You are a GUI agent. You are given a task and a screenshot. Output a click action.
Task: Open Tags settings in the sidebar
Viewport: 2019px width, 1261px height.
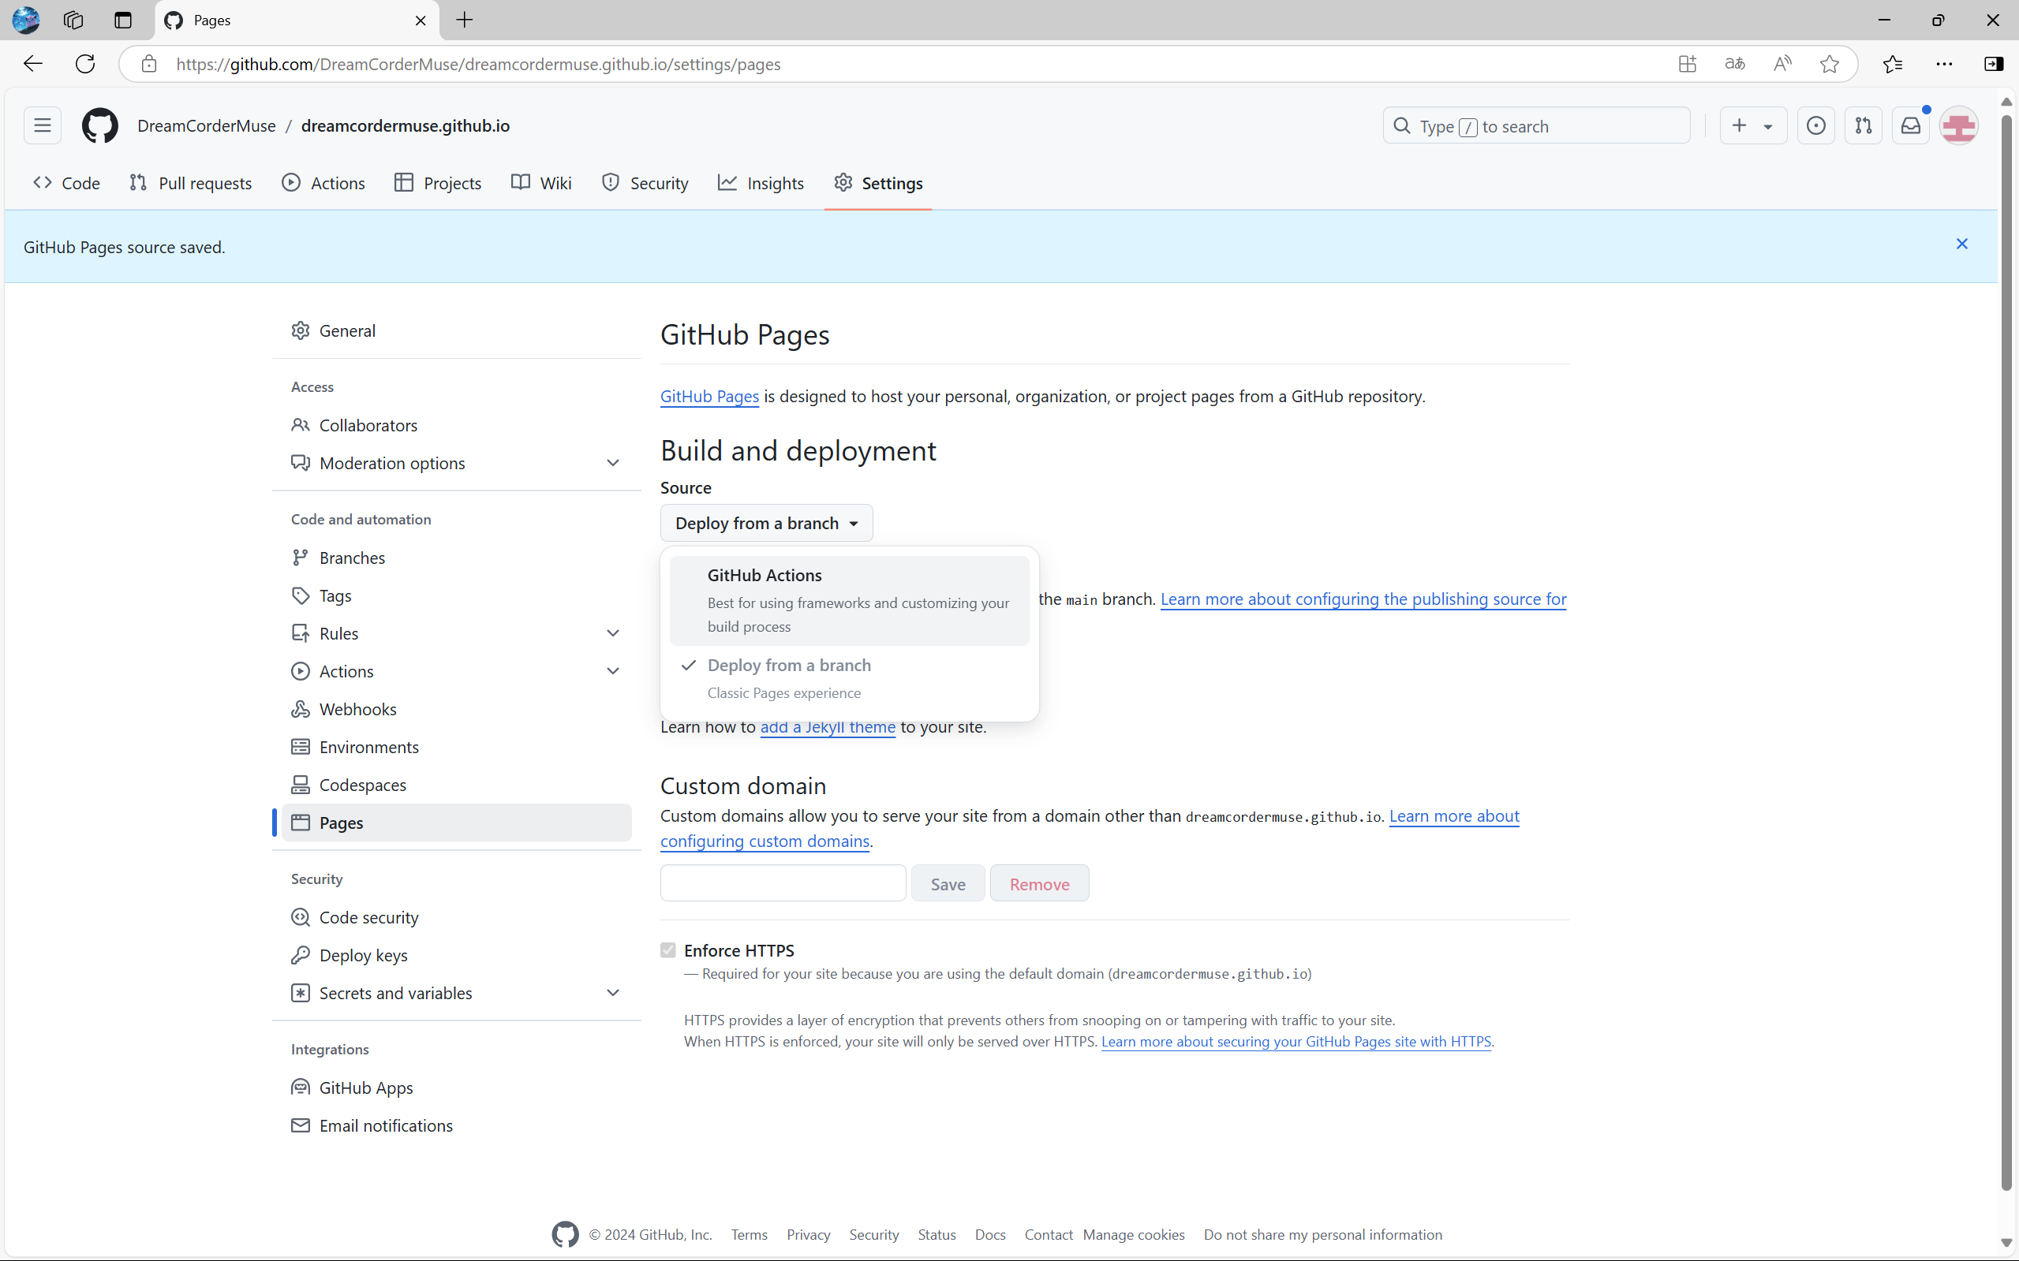pyautogui.click(x=456, y=595)
